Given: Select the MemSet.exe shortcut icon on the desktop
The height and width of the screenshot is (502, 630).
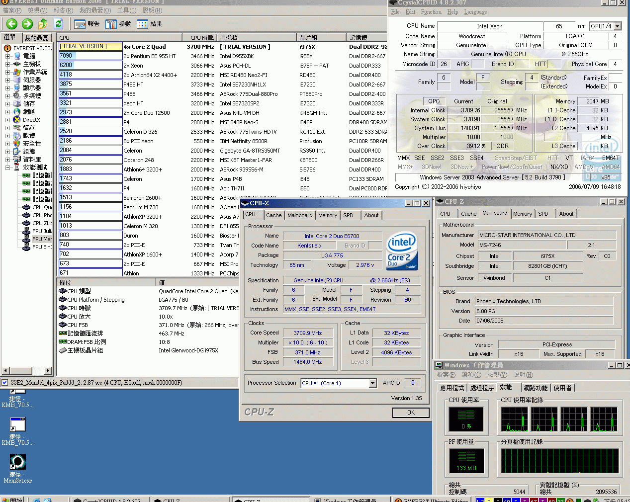Looking at the screenshot, I should click(18, 462).
